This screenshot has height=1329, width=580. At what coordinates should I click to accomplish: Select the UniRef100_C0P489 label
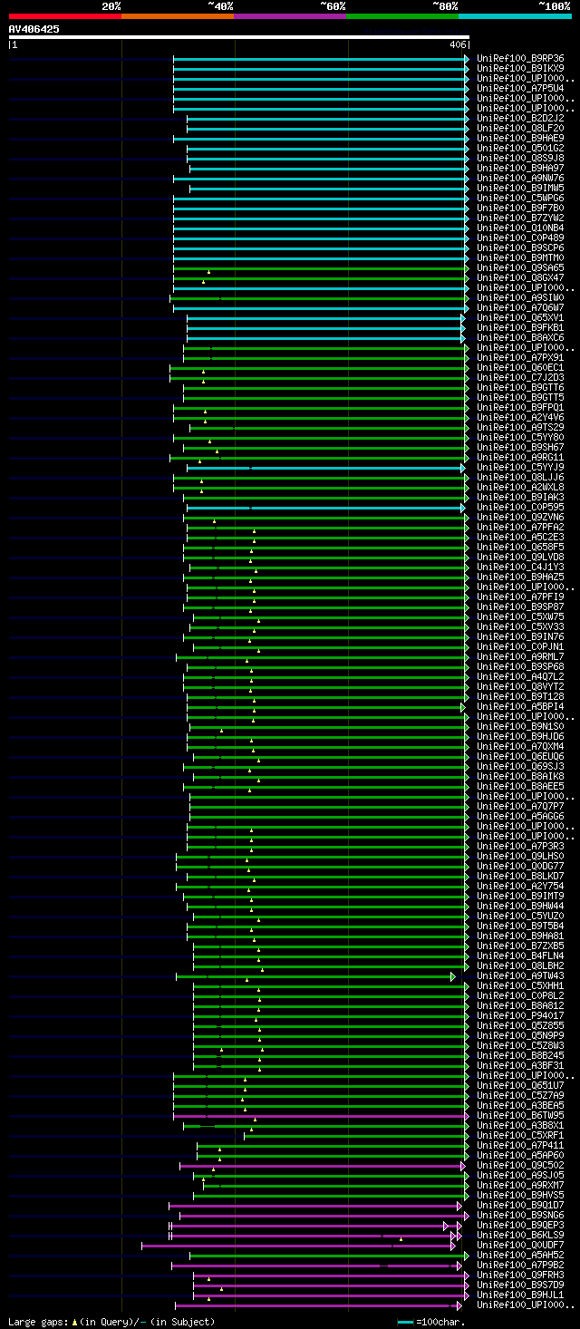pos(520,238)
